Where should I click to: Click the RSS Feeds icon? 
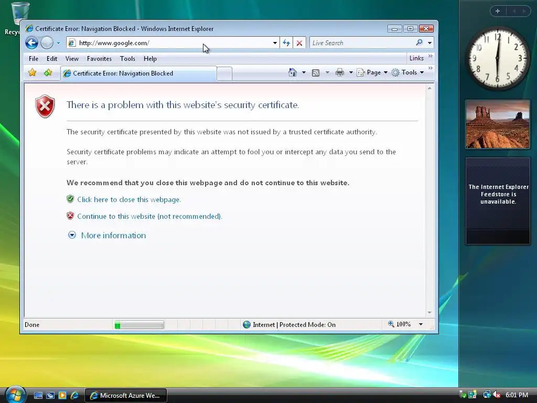click(315, 72)
